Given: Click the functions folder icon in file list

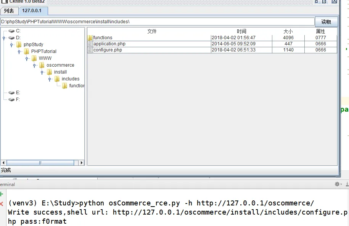Looking at the screenshot, I should tap(90, 38).
